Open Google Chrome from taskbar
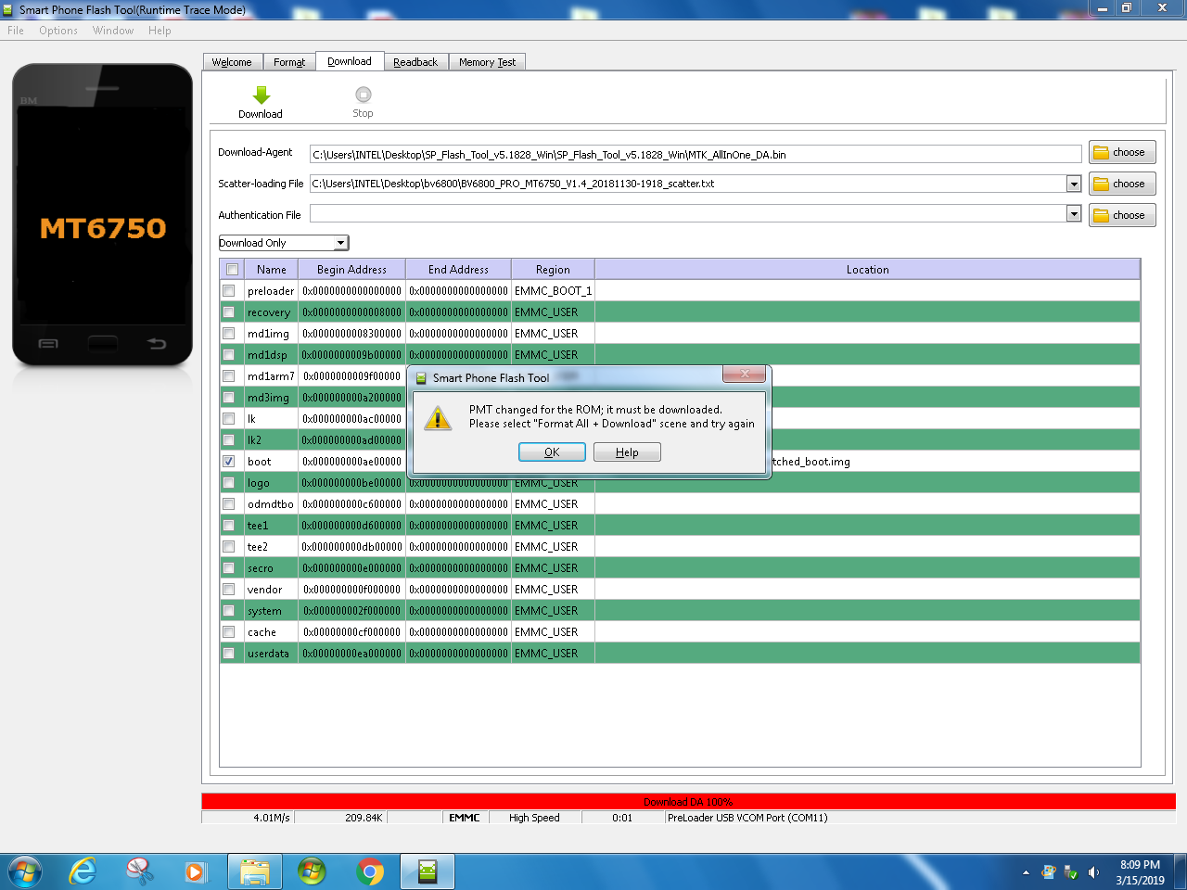The image size is (1187, 890). pyautogui.click(x=370, y=871)
